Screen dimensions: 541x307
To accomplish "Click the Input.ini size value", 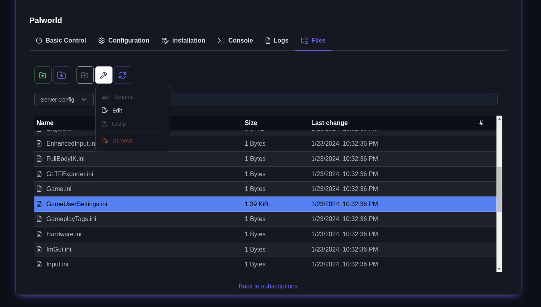I will click(255, 264).
